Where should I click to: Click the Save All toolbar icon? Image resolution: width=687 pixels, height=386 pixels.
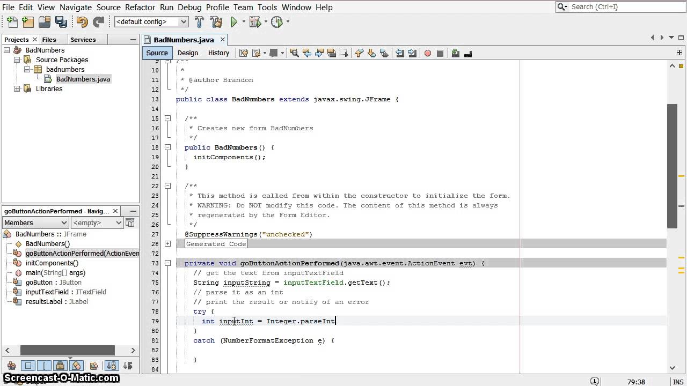pyautogui.click(x=61, y=22)
